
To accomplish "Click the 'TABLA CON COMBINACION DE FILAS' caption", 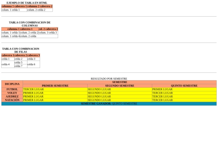I will coord(21,50).
